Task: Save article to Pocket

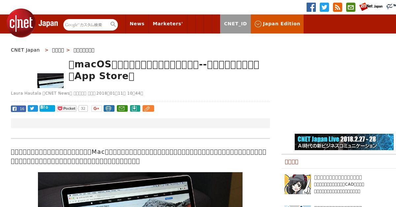Action: click(67, 108)
